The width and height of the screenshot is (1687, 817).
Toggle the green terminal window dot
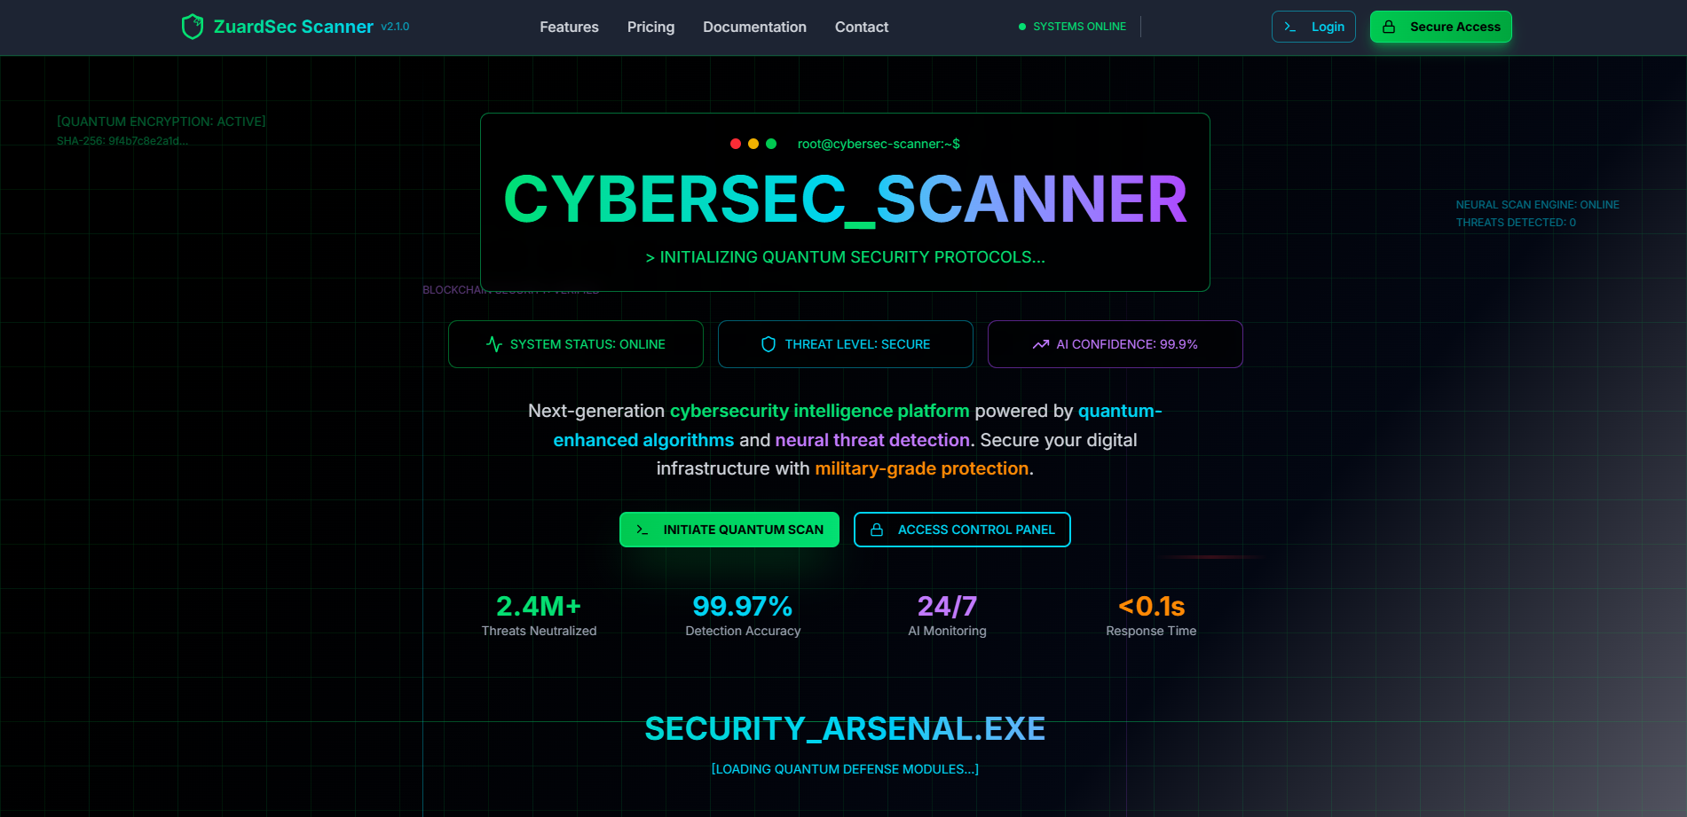tap(772, 143)
